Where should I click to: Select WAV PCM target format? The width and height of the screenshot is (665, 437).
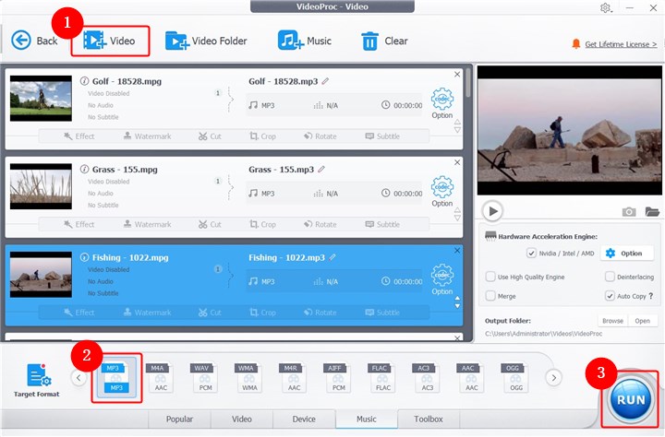tap(204, 378)
